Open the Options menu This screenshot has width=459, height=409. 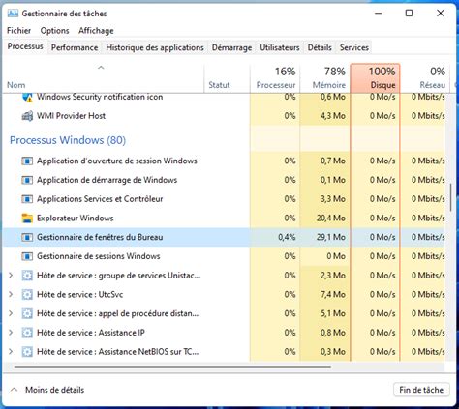pos(54,31)
